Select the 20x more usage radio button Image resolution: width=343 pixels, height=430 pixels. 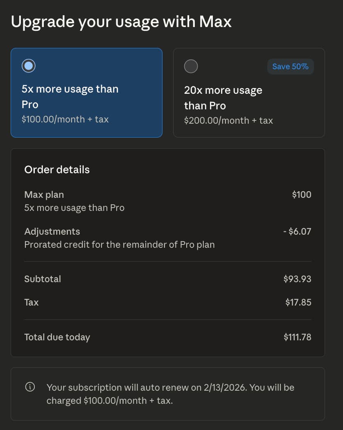(191, 66)
